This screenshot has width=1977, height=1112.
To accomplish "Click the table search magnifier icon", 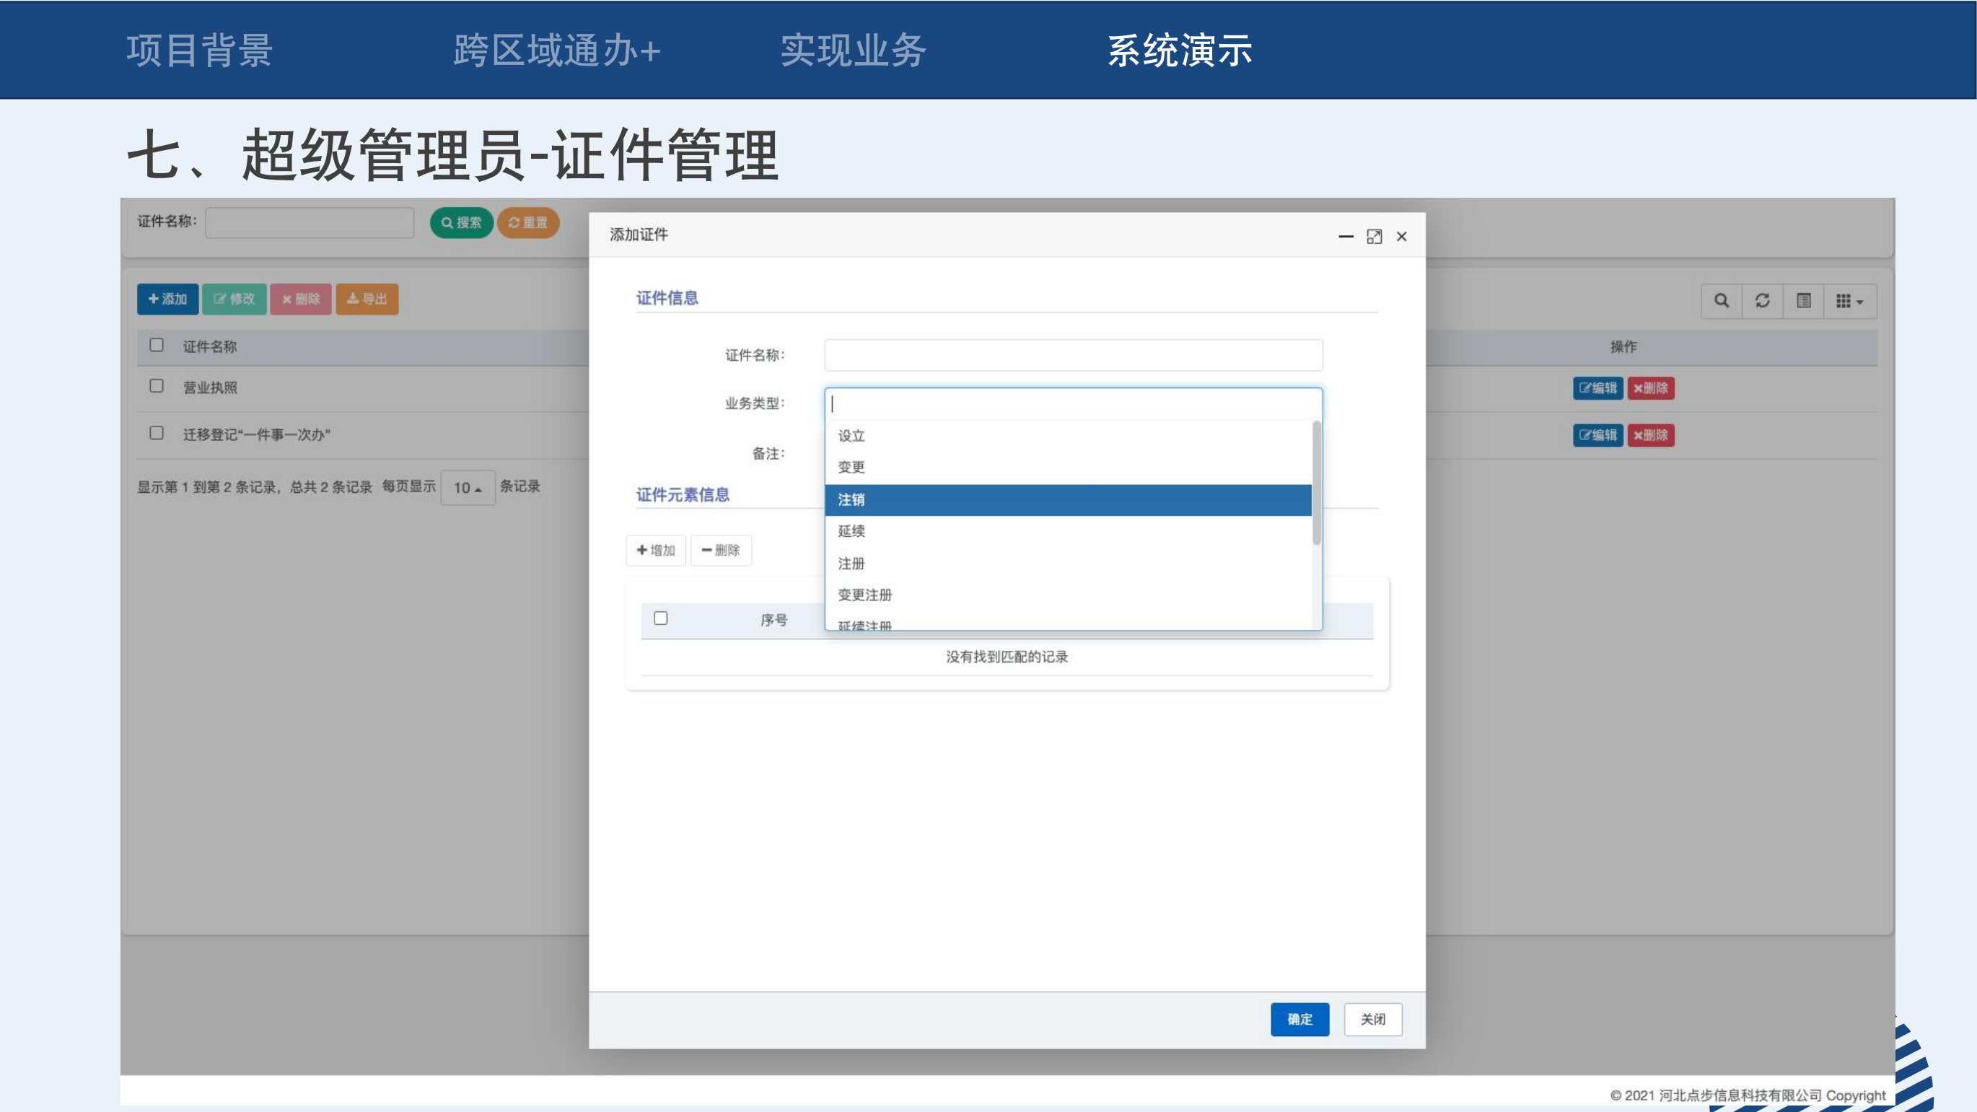I will coord(1722,301).
